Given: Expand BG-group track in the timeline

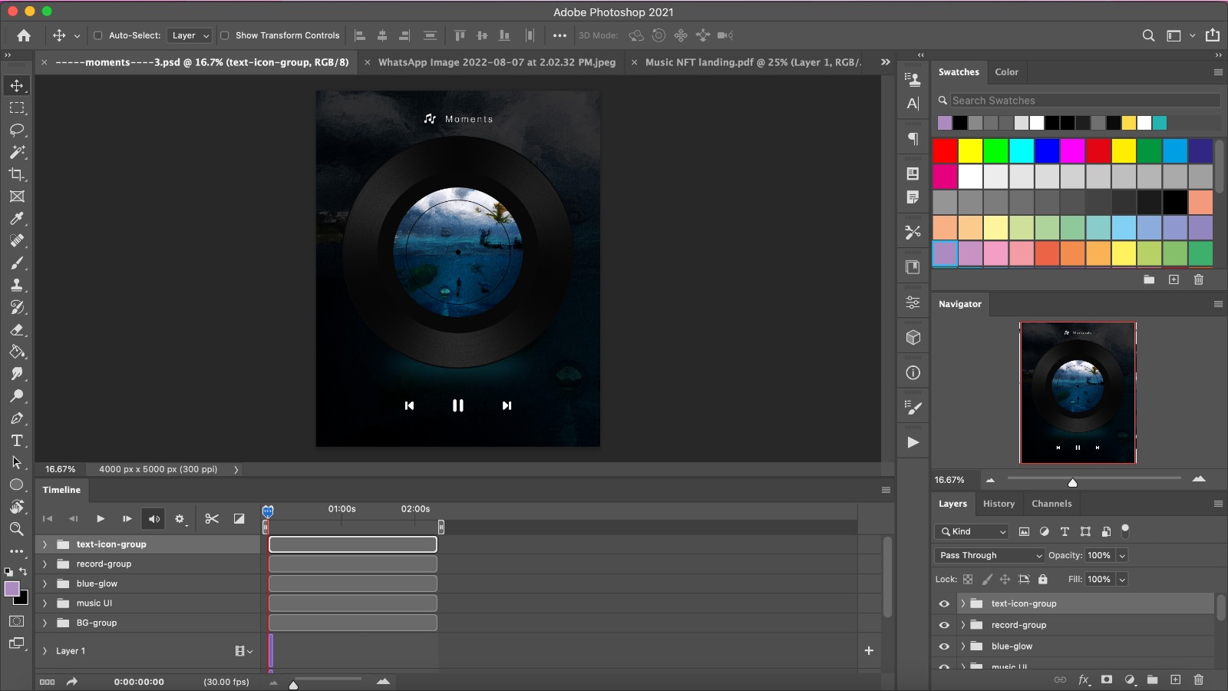Looking at the screenshot, I should tap(45, 623).
